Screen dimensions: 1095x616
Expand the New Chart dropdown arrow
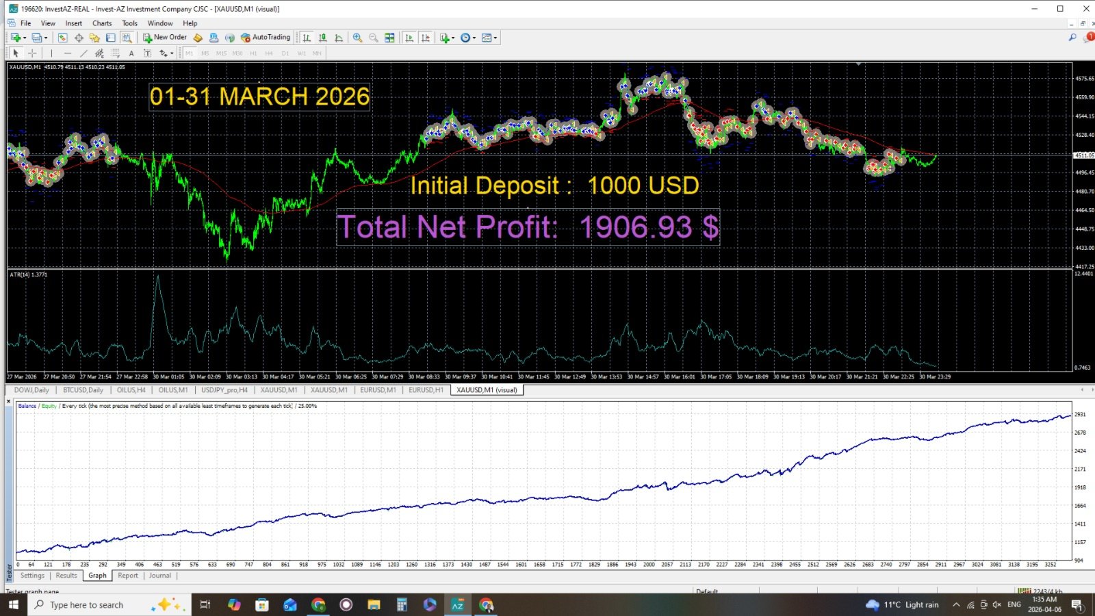(x=25, y=38)
